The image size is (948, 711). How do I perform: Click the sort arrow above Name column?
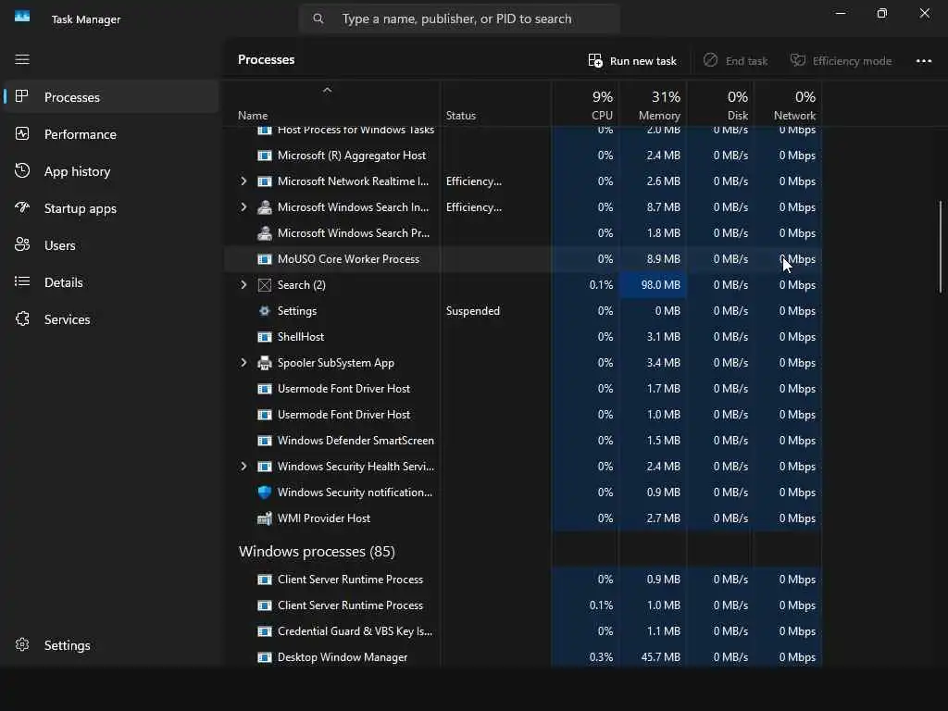(x=327, y=90)
